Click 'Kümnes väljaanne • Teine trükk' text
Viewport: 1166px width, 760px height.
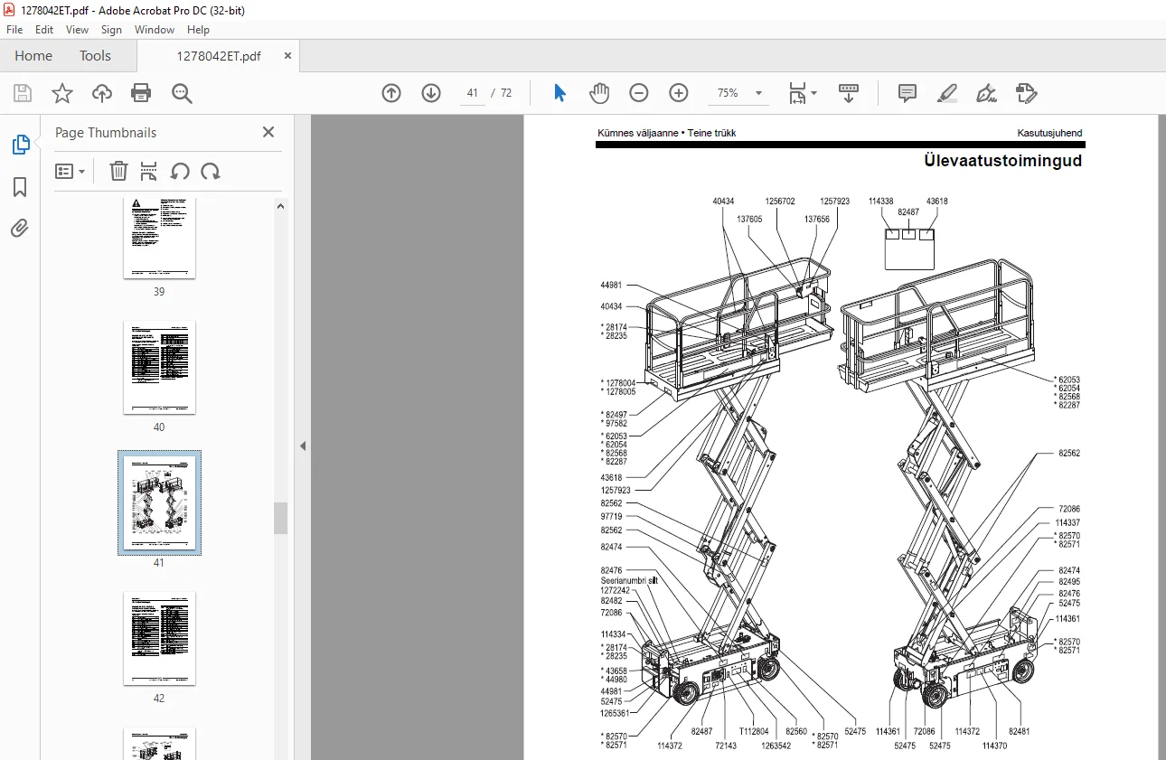(667, 133)
